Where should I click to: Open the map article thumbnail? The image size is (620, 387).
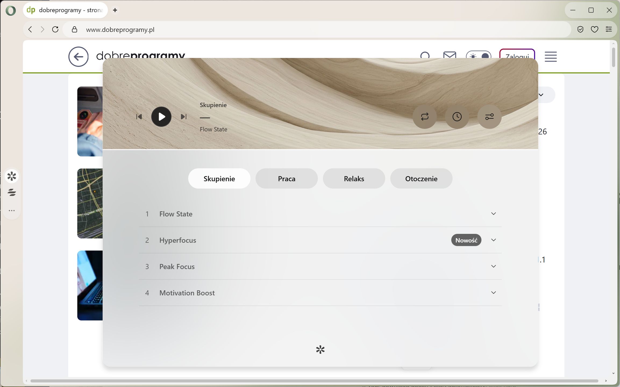(90, 203)
